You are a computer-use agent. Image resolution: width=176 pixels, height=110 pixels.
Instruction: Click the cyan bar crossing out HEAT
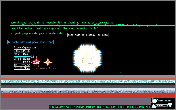(x=22, y=56)
